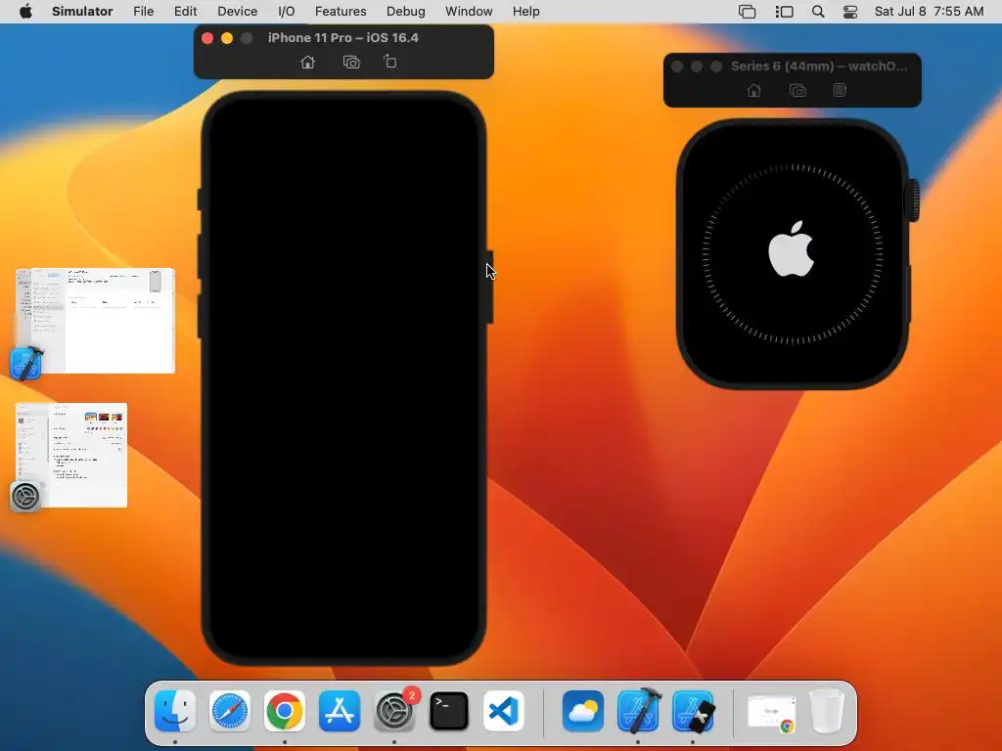
Task: Close the iPhone 11 Pro simulator window
Action: click(x=207, y=38)
